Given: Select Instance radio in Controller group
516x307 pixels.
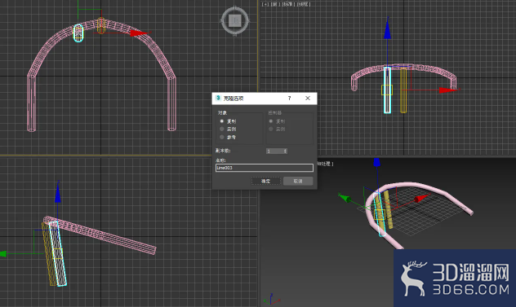Looking at the screenshot, I should point(271,129).
